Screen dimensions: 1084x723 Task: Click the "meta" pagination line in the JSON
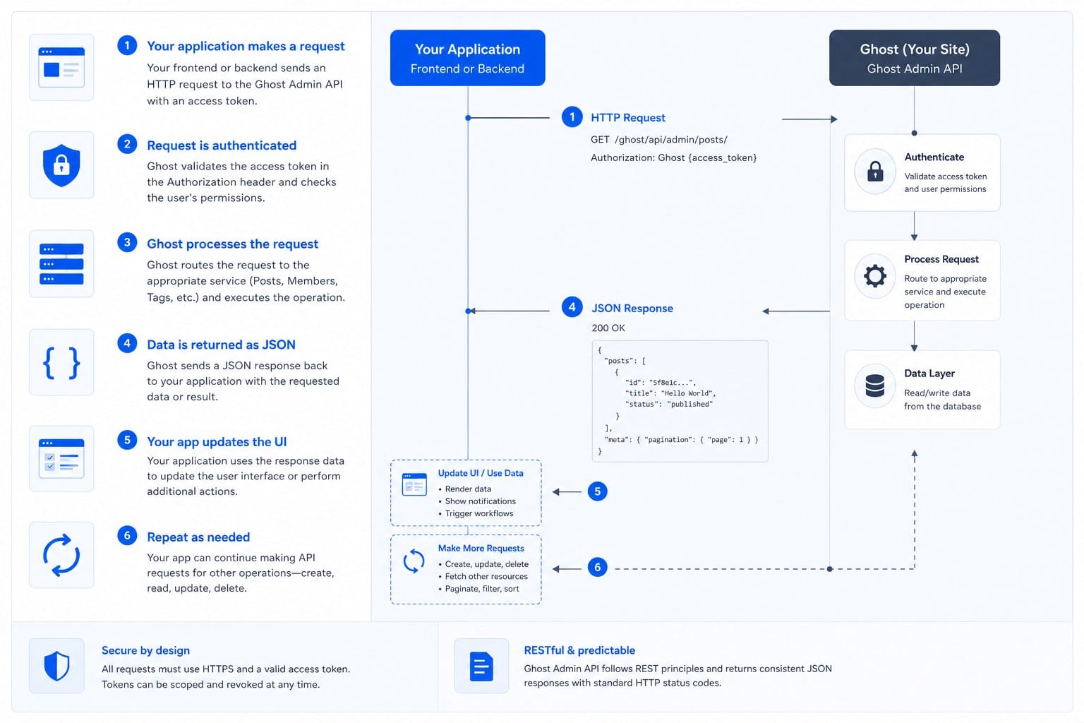tap(681, 440)
